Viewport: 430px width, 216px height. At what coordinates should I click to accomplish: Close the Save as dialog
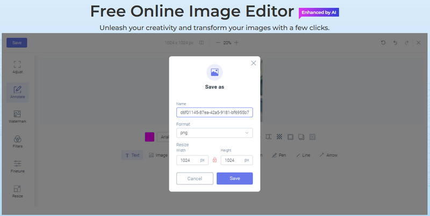point(253,63)
